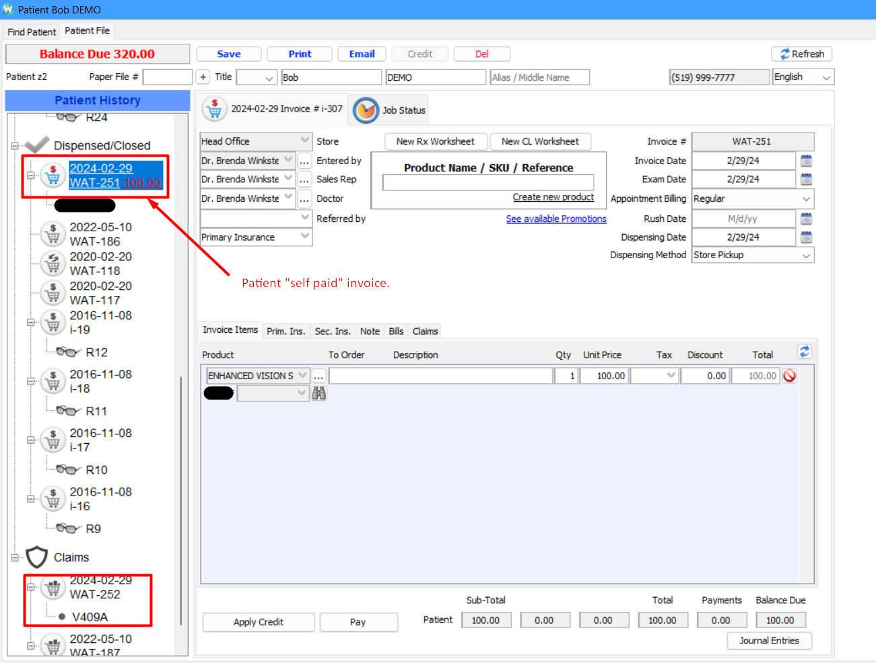Viewport: 876px width, 663px height.
Task: Switch to the Find Patient tab
Action: point(31,32)
